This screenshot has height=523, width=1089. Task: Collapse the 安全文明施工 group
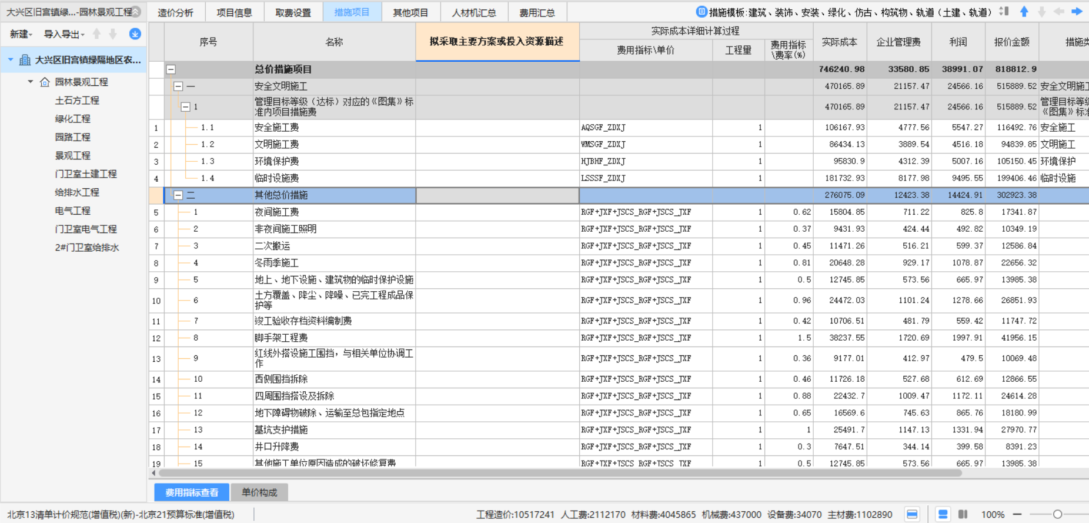pyautogui.click(x=178, y=86)
